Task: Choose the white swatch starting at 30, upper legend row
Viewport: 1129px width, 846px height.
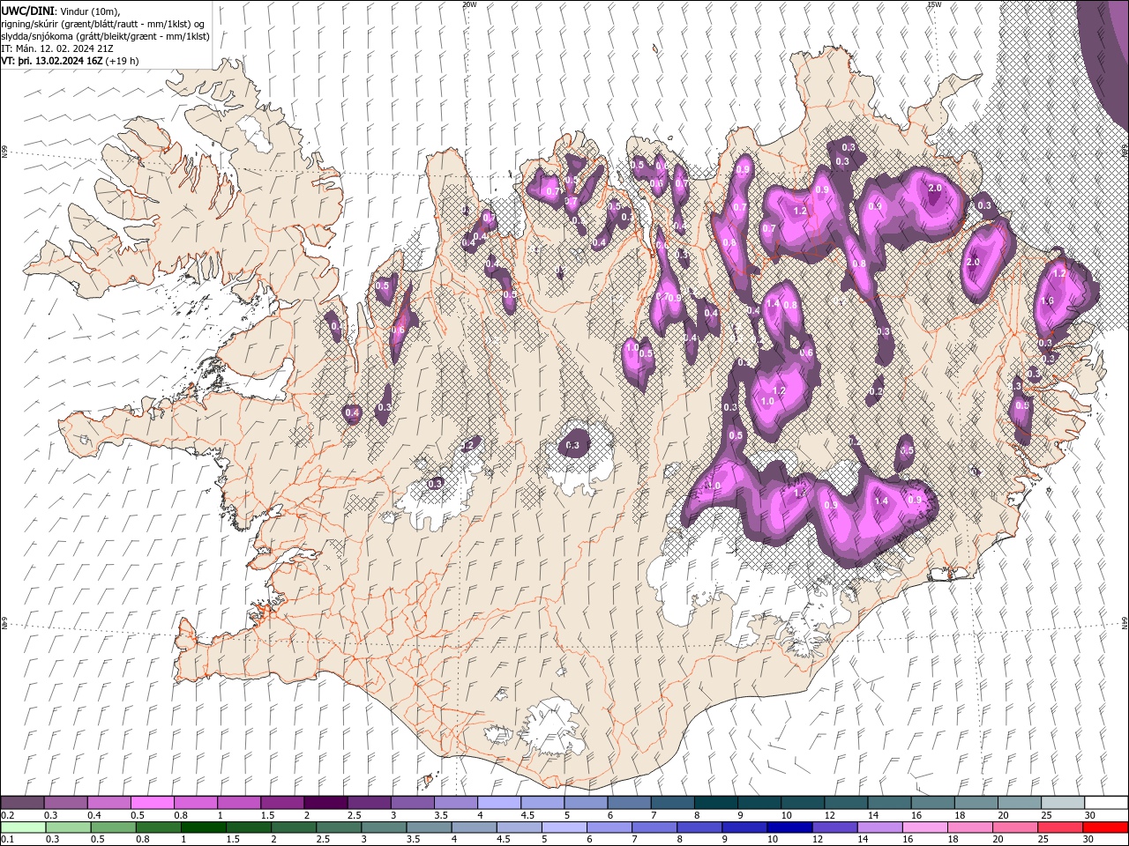Action: pyautogui.click(x=1105, y=803)
